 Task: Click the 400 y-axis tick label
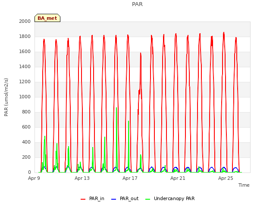tap(26, 142)
